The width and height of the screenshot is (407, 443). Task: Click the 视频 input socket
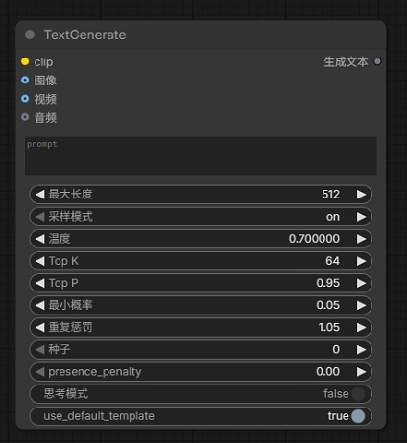point(25,99)
